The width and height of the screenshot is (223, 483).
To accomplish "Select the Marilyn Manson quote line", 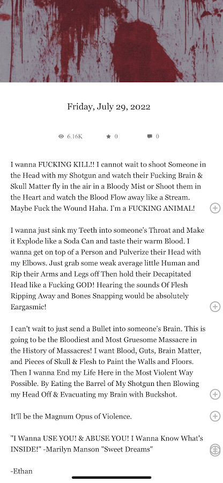I will coord(107,444).
